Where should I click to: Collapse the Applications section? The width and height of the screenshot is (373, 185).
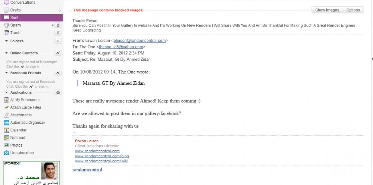coord(6,92)
